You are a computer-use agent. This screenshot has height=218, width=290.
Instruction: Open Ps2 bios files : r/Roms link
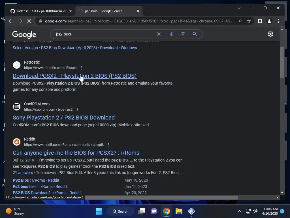[40, 186]
